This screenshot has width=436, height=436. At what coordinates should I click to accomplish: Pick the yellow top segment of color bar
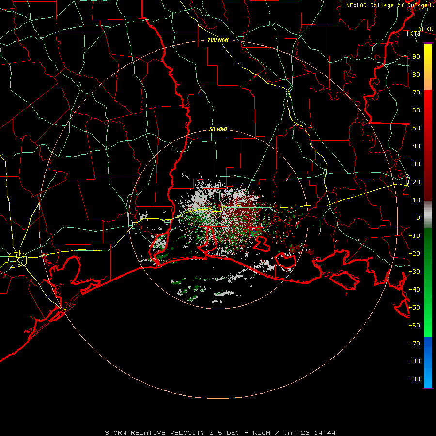pyautogui.click(x=428, y=67)
